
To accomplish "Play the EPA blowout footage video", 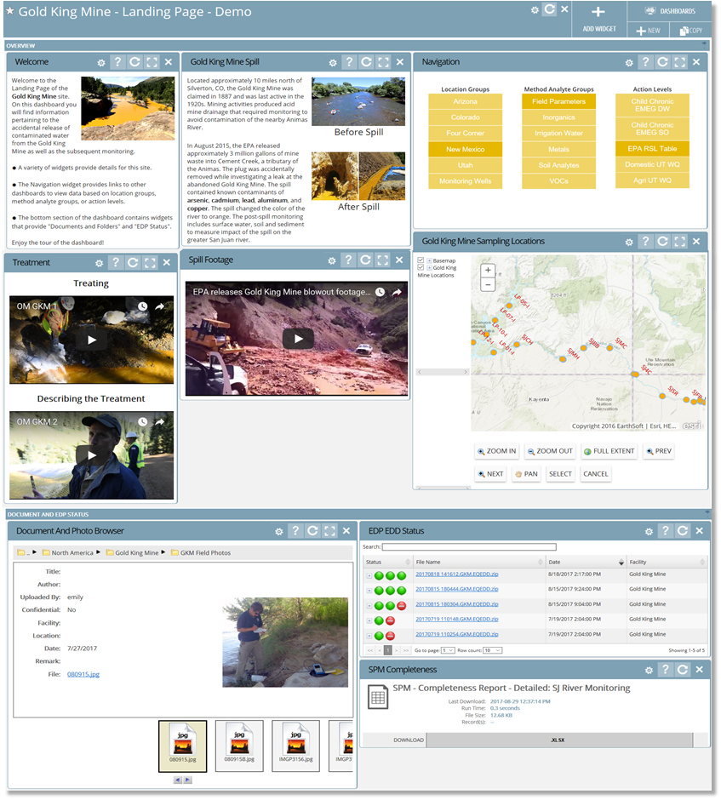I will pyautogui.click(x=297, y=338).
